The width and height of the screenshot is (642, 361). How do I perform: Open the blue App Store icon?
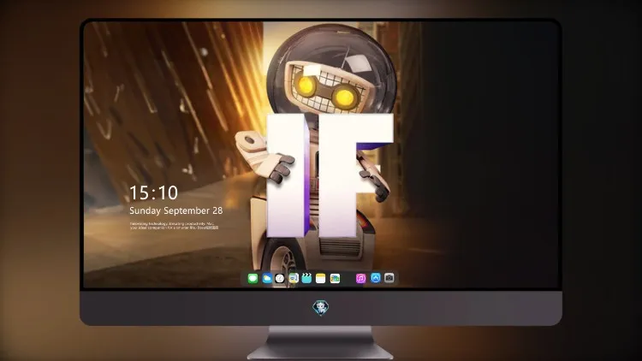click(x=376, y=278)
